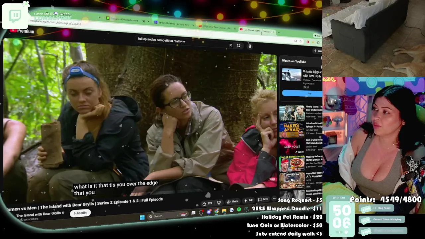This screenshot has height=239, width=425.
Task: Click the YouTube Create button
Action: pos(318,51)
